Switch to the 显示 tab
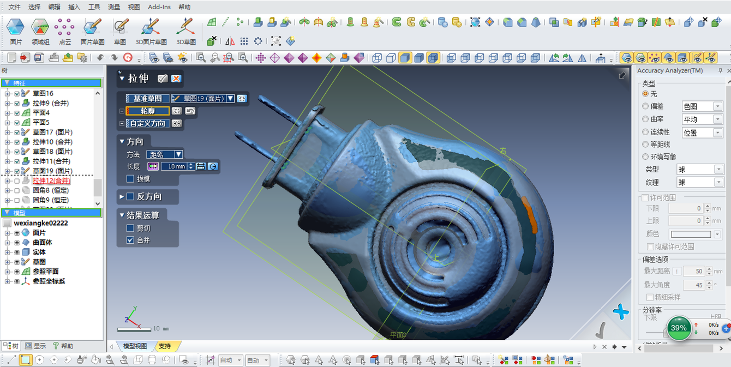 pos(35,346)
